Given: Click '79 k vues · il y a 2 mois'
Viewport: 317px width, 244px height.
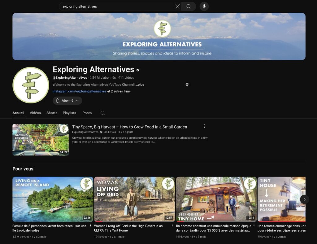Looking at the screenshot, I should [272, 237].
